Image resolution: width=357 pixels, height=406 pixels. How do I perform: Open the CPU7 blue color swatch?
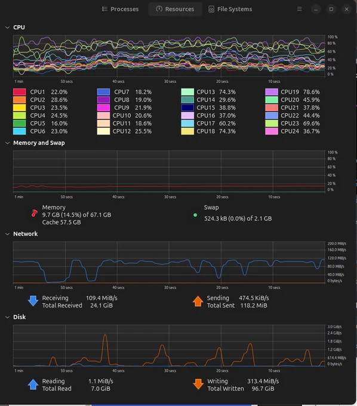103,92
